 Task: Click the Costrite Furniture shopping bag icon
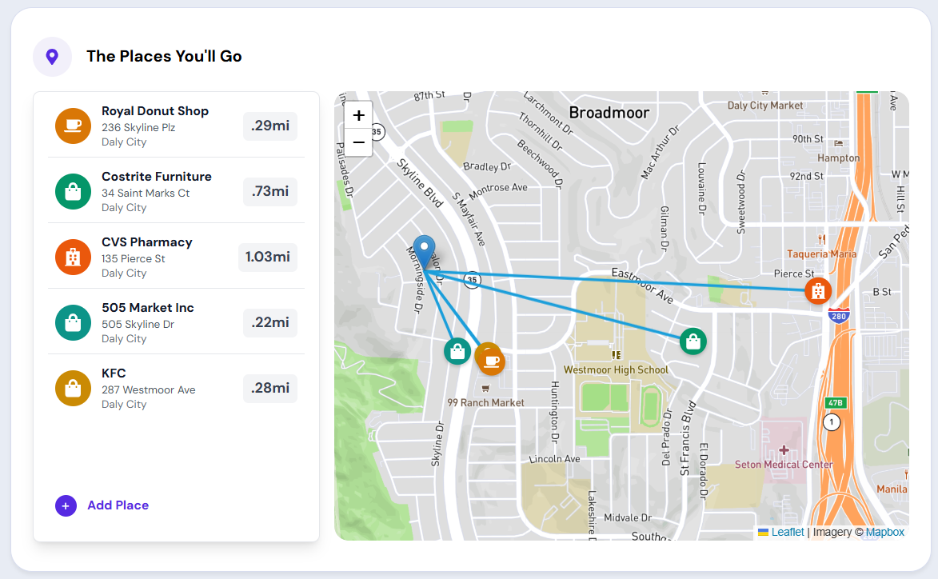(73, 192)
